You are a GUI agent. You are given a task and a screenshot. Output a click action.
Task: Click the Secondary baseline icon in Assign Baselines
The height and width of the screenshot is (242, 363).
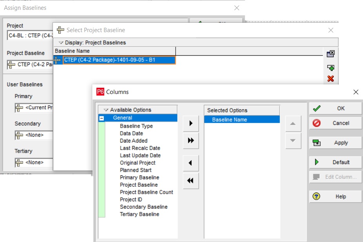click(19, 135)
